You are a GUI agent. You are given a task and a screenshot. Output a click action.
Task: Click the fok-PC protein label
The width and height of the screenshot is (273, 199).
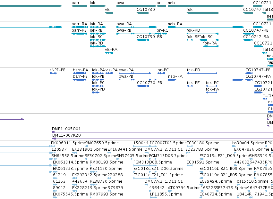click(212, 83)
